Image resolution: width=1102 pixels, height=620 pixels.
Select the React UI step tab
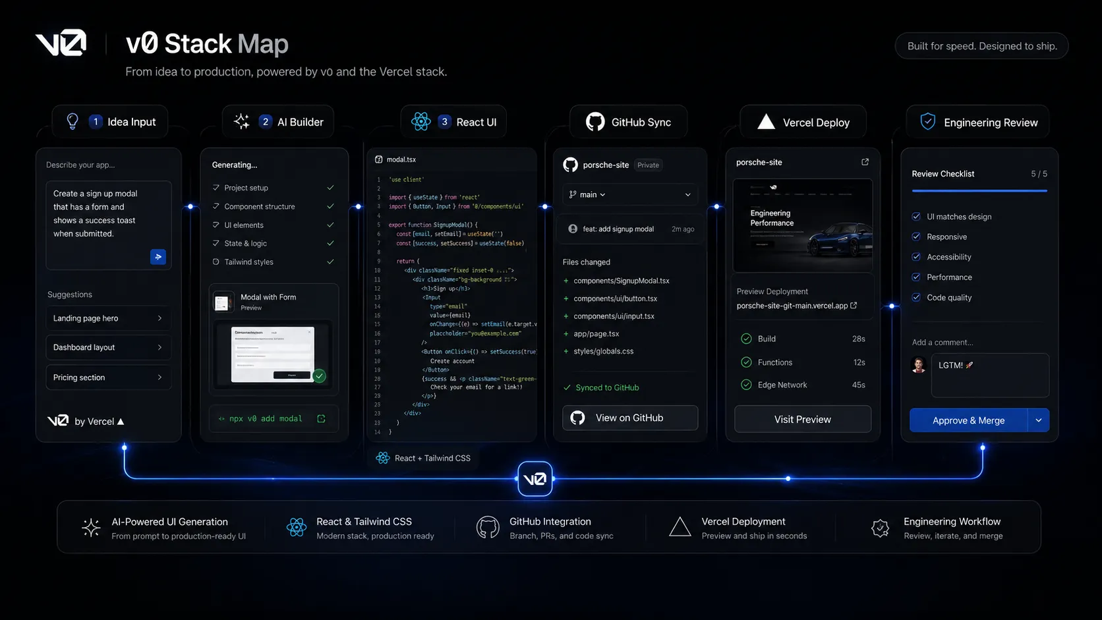[x=453, y=122]
